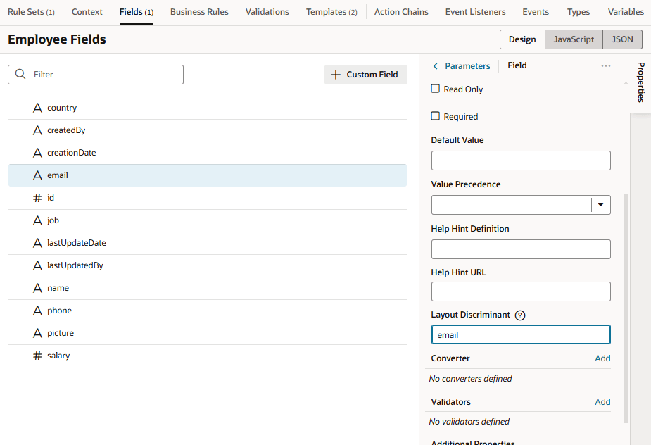Enable the Read Only checkbox
Image resolution: width=651 pixels, height=445 pixels.
coord(436,89)
